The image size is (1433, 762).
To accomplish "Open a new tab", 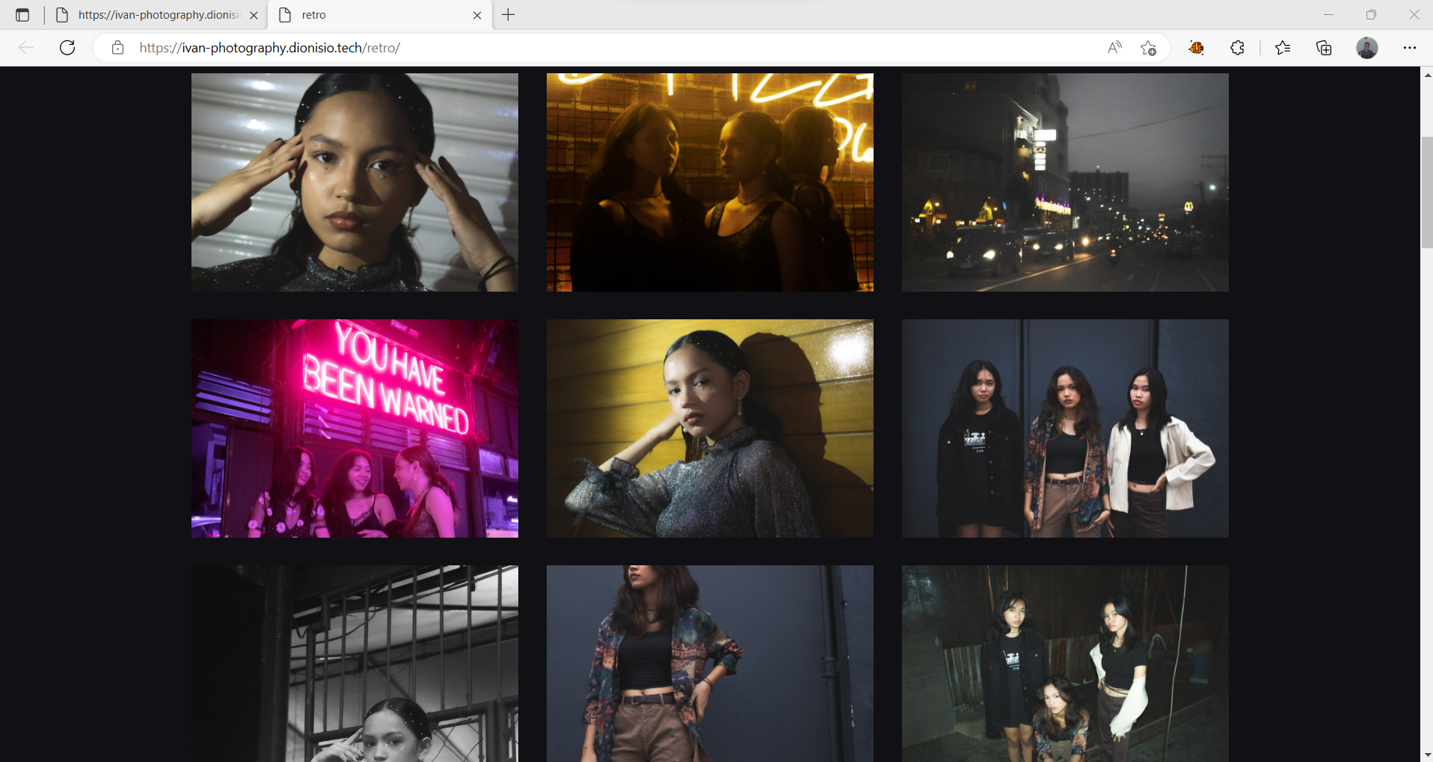I will [509, 15].
